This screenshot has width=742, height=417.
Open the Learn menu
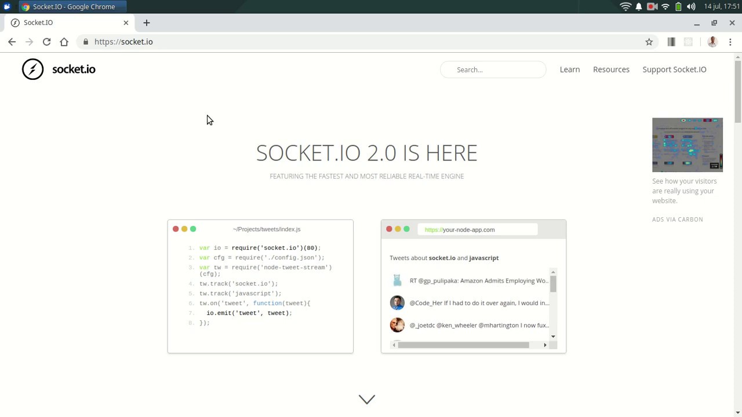click(x=570, y=69)
